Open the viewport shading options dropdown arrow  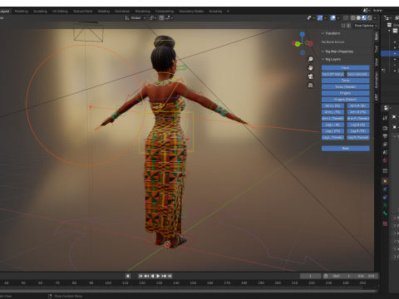[x=375, y=18]
